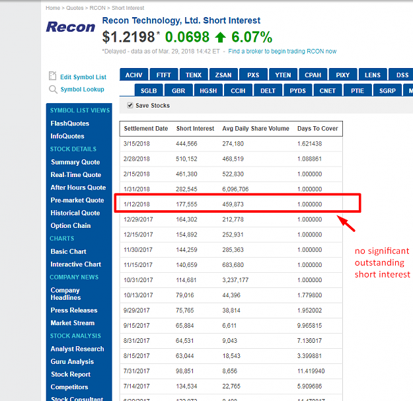Click settlement date 7/14/2017
The width and height of the screenshot is (413, 401).
(x=136, y=386)
